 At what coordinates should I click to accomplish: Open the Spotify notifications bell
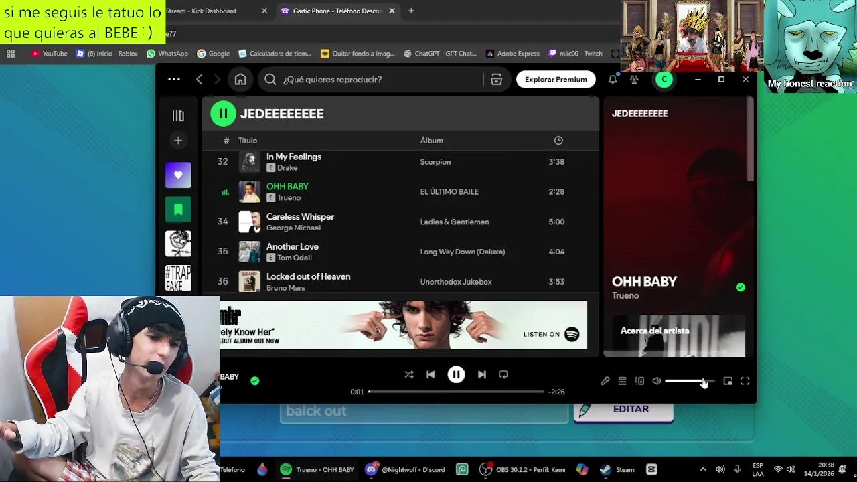(x=613, y=79)
